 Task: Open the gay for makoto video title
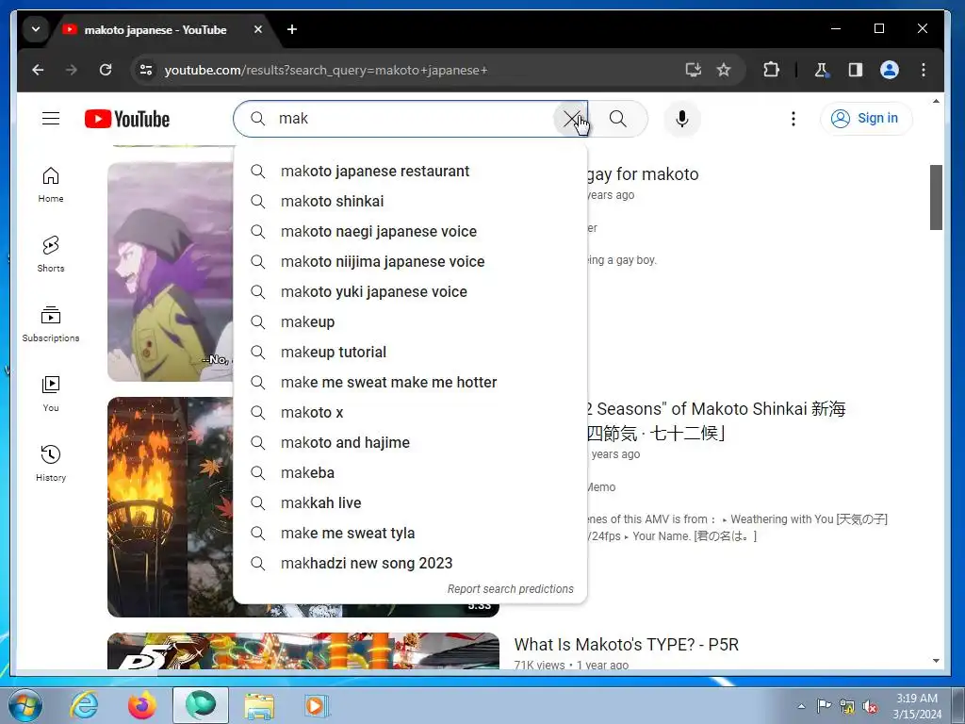point(643,174)
